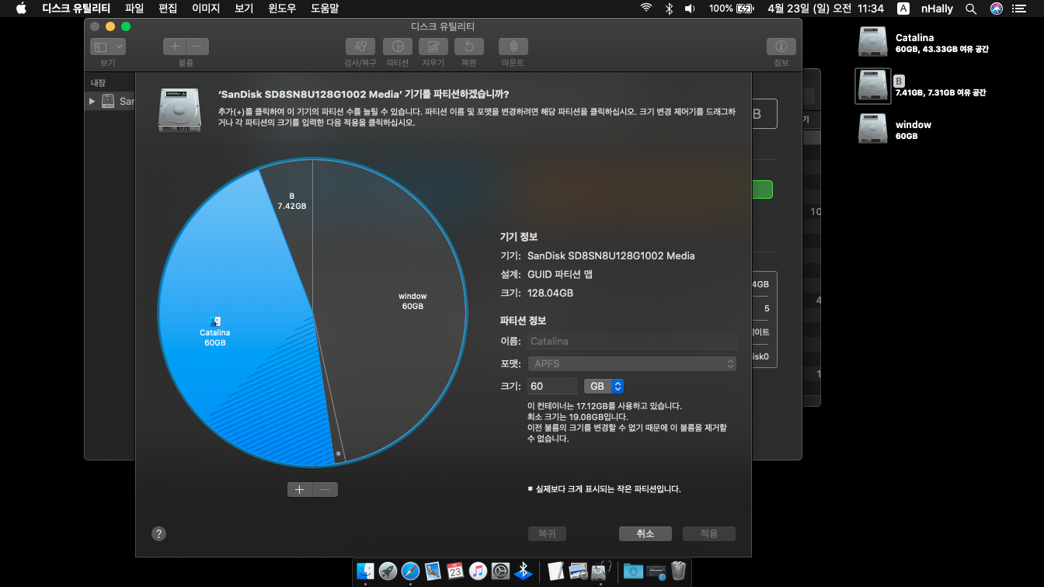Open the 파일 menu
The image size is (1044, 587).
pos(134,9)
